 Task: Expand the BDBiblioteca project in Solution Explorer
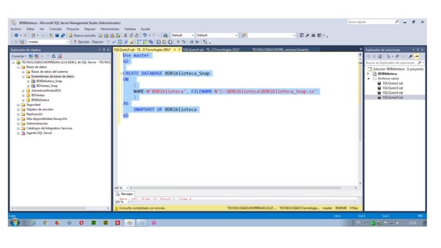point(368,74)
